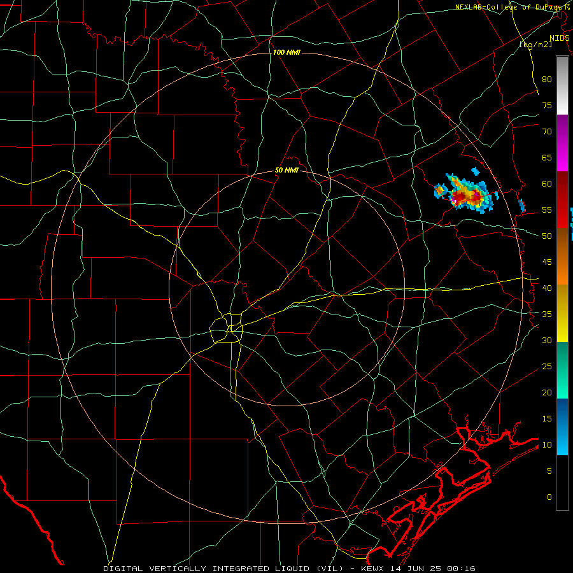Click the small blue echo east of the storm
Screen dimensions: 573x573
tap(522, 206)
